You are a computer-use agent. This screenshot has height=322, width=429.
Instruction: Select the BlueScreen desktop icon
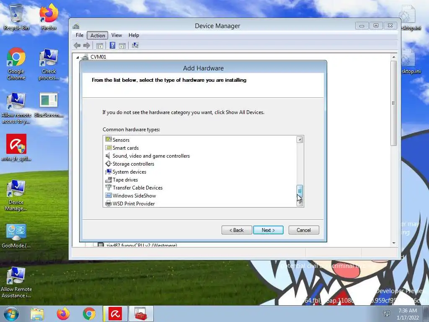[49, 104]
